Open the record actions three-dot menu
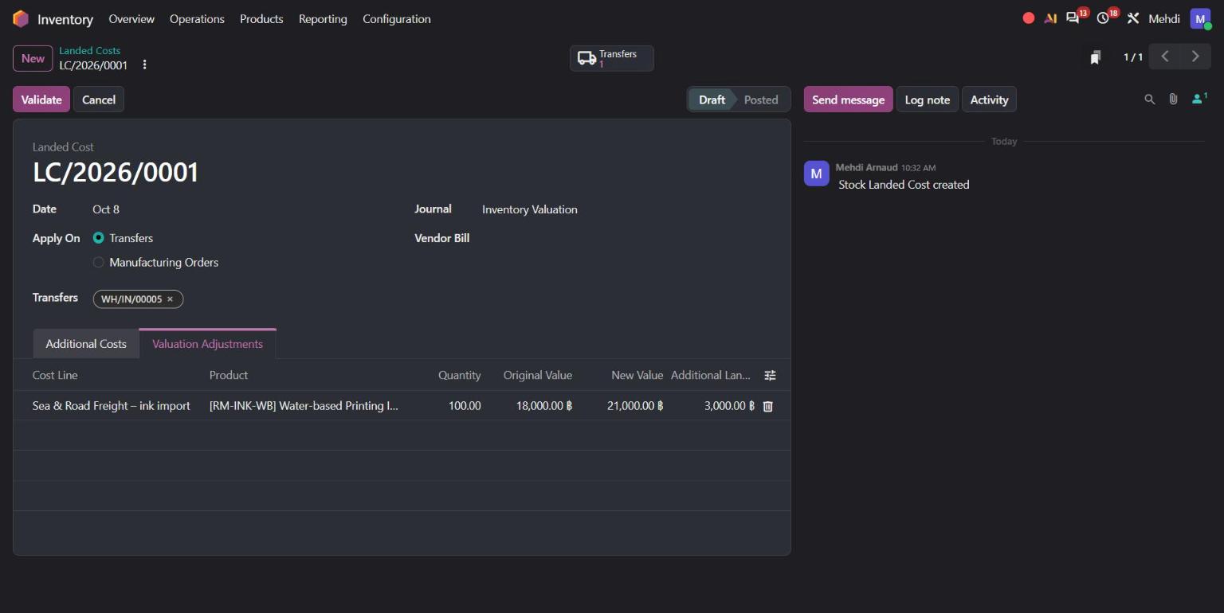1224x613 pixels. coord(144,65)
